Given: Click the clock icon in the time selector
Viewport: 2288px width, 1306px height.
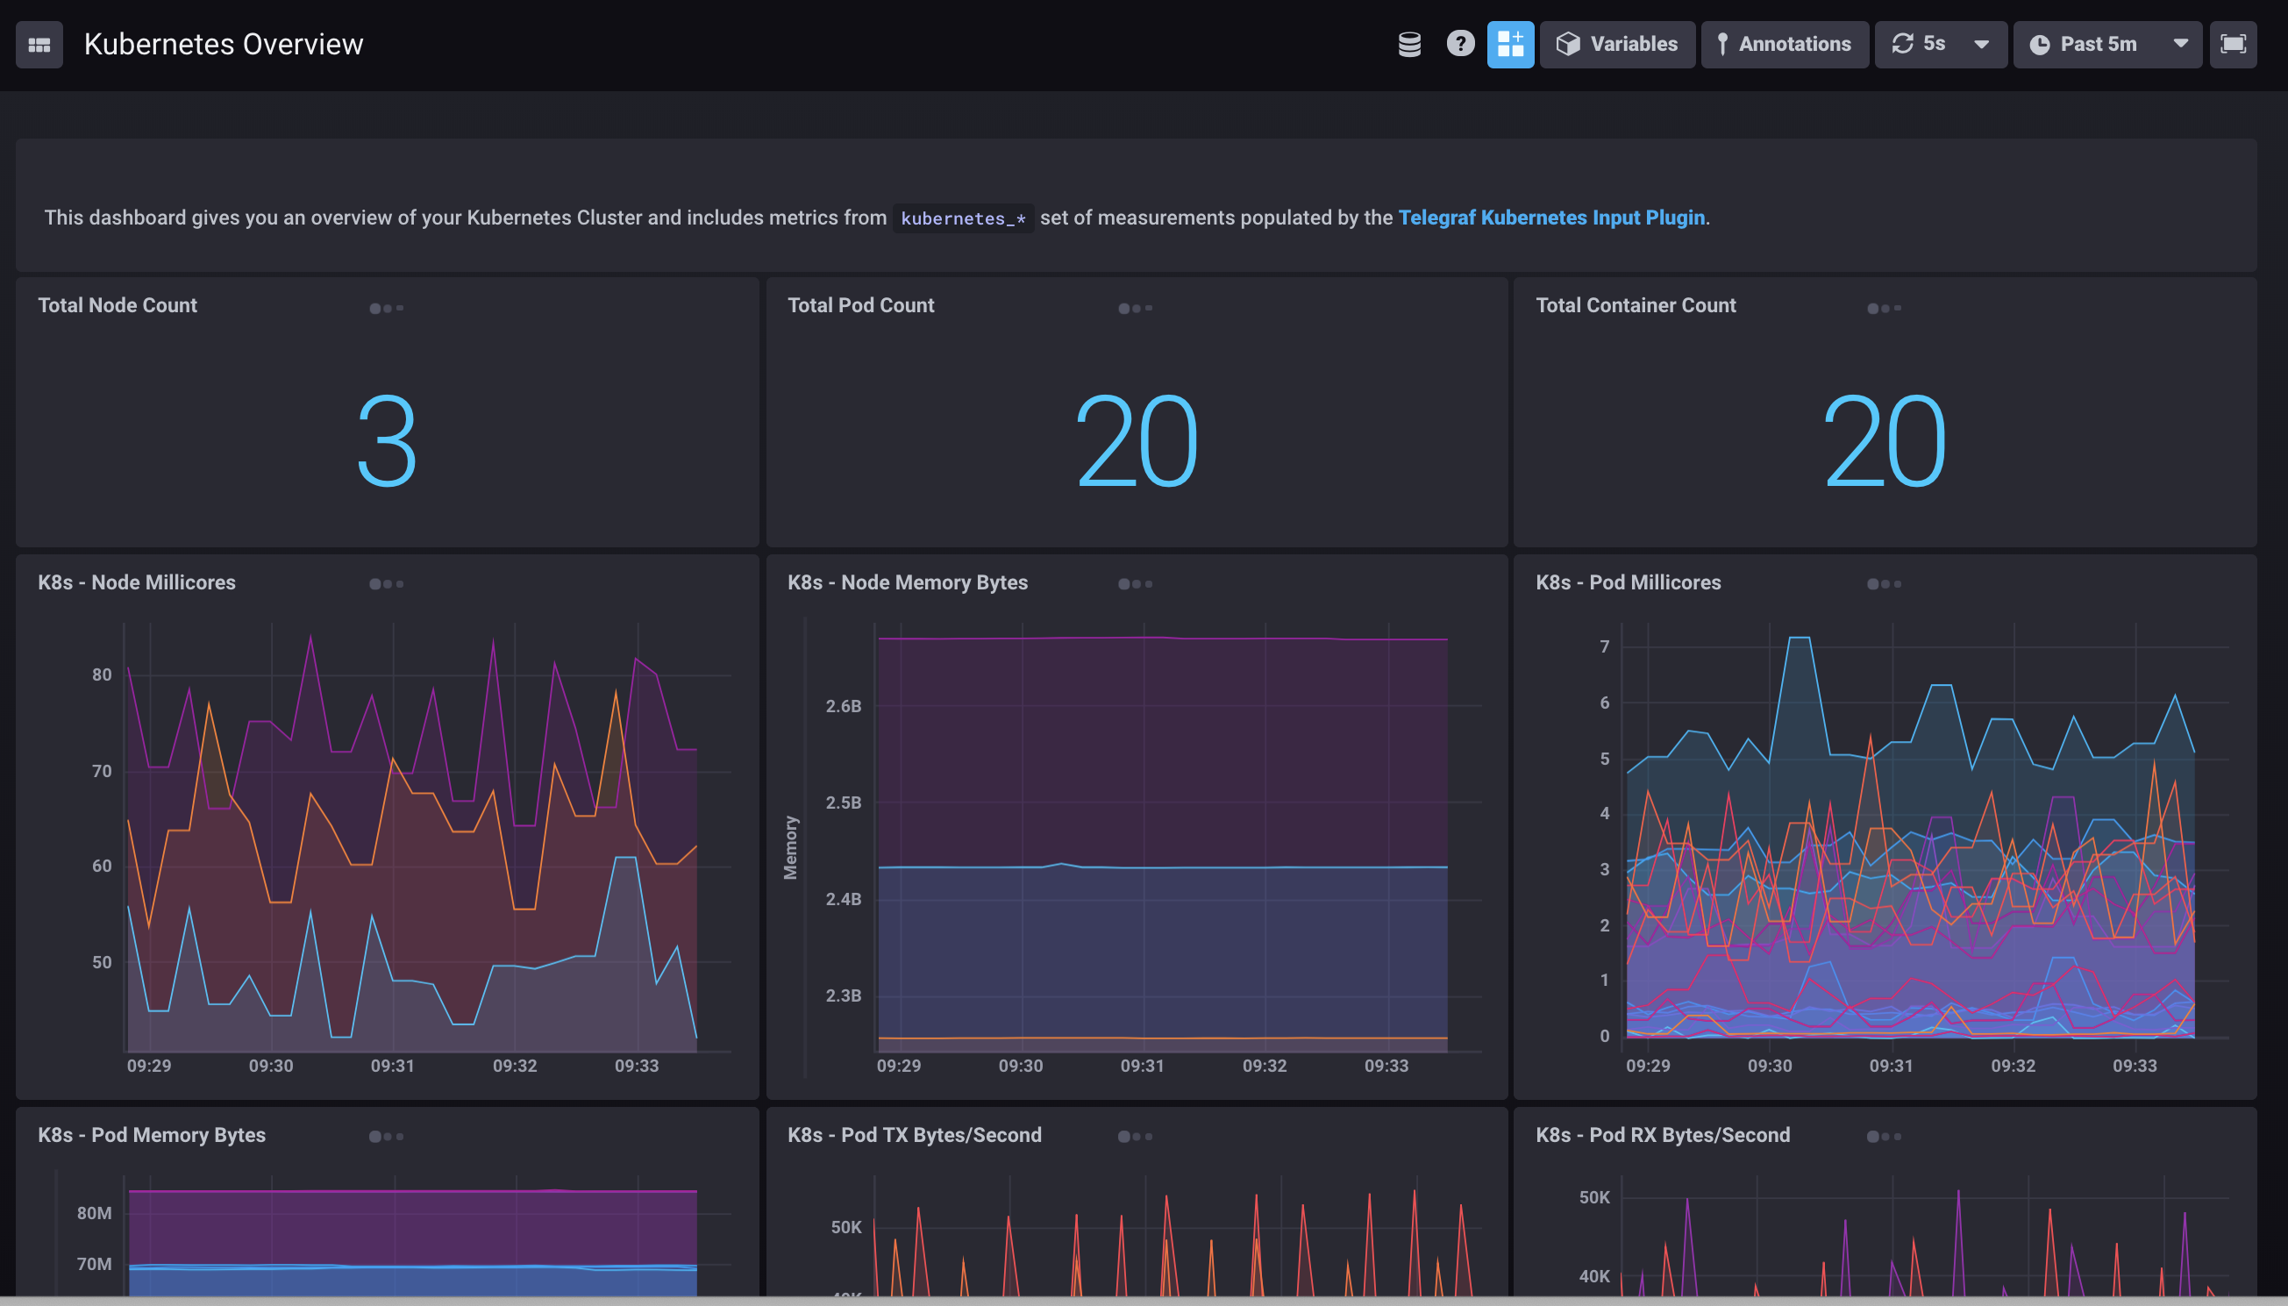Looking at the screenshot, I should [x=2042, y=43].
